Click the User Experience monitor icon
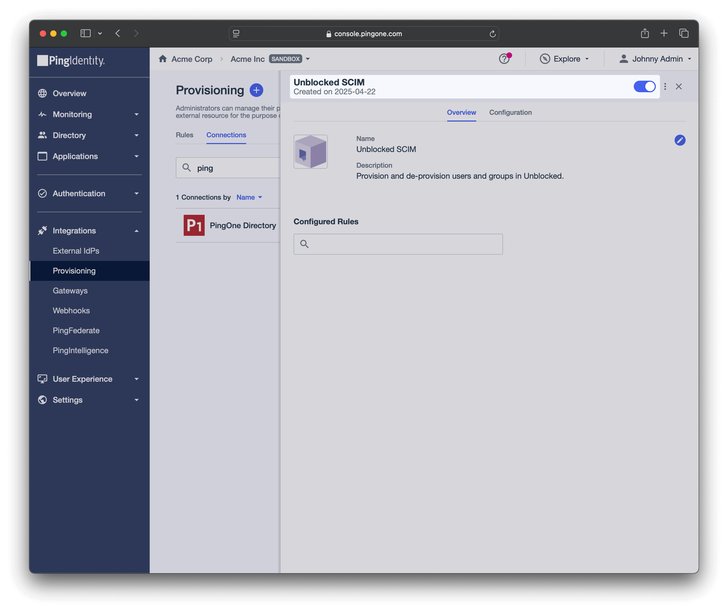Screen dimensions: 728x612 [x=42, y=379]
